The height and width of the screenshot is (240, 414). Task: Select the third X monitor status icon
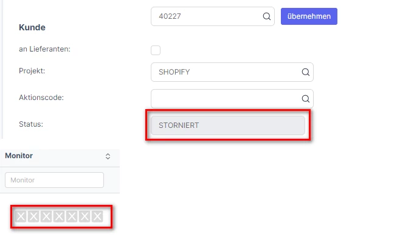[46, 216]
